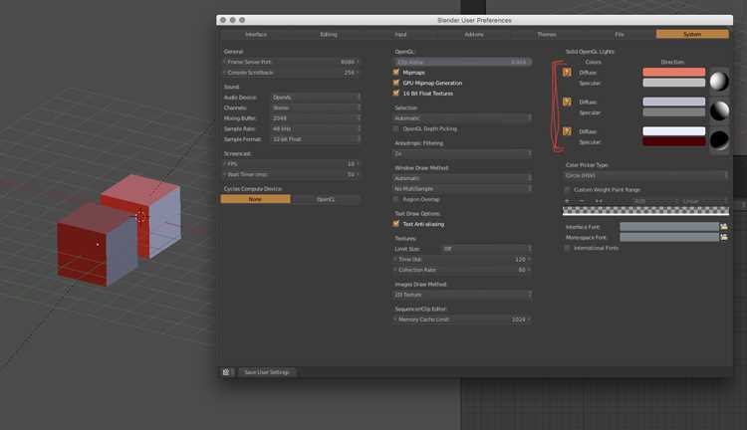
Task: Click the Clip Alpha slider
Action: point(462,62)
